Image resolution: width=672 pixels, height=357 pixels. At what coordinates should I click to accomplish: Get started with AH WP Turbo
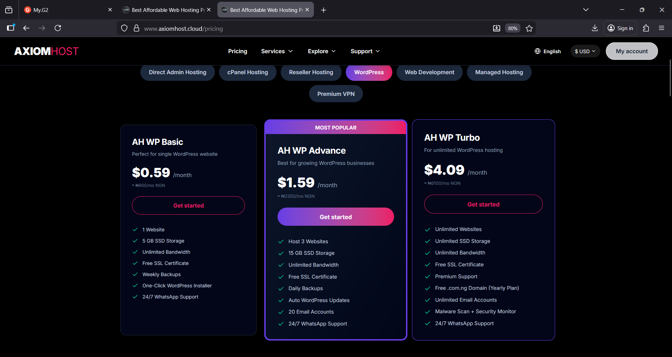click(x=483, y=204)
